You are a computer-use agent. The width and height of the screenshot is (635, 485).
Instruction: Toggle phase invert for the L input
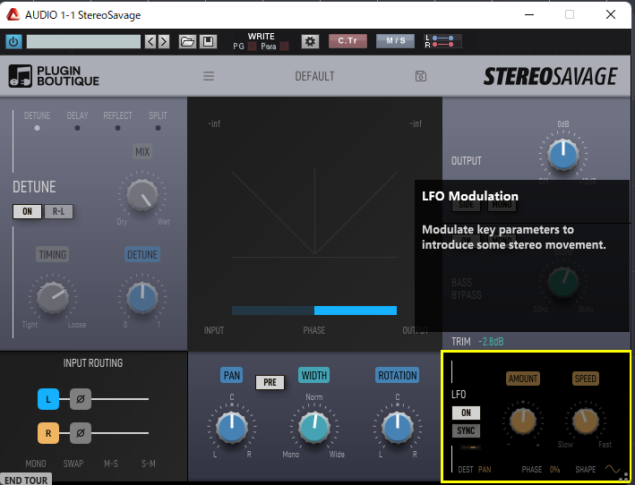coord(81,399)
